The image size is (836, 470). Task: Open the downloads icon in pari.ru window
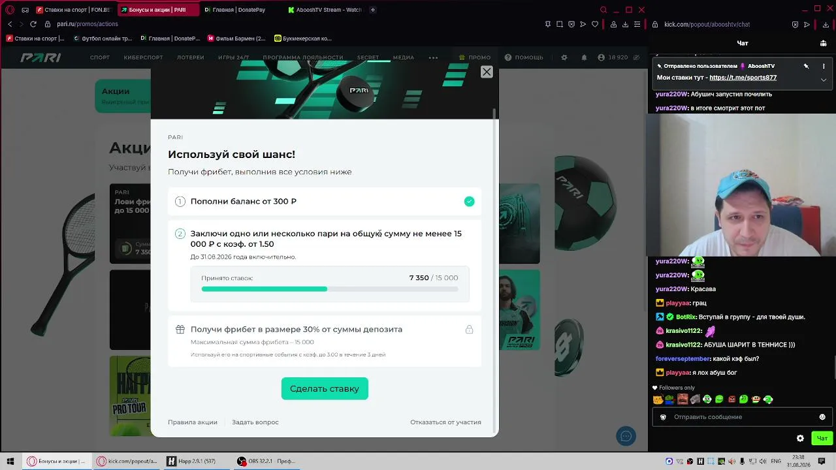click(625, 24)
